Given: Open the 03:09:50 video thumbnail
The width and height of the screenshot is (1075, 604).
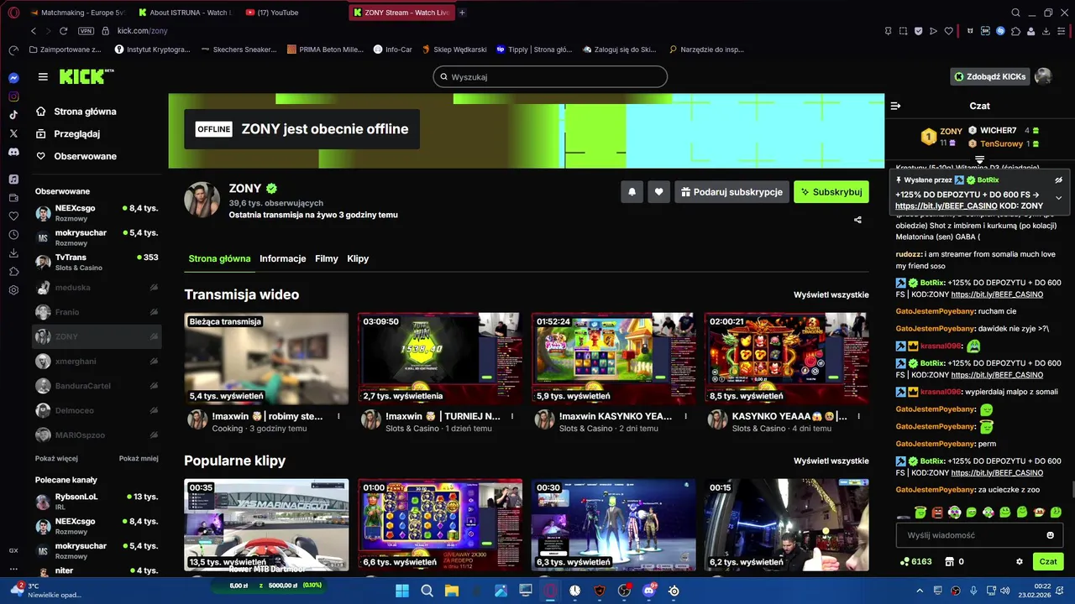Looking at the screenshot, I should [x=439, y=359].
